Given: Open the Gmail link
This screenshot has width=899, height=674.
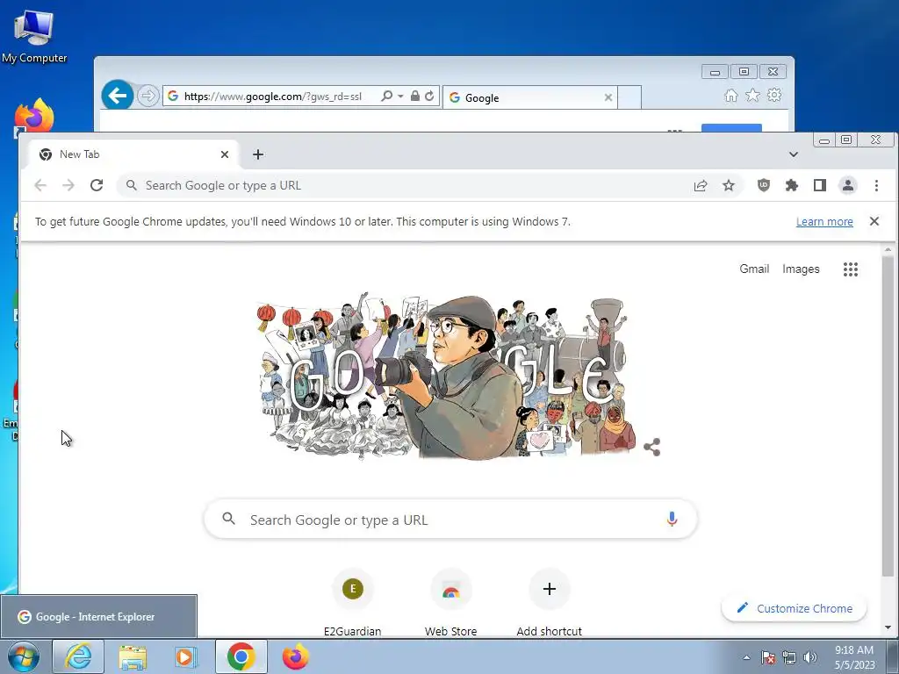Looking at the screenshot, I should (754, 269).
